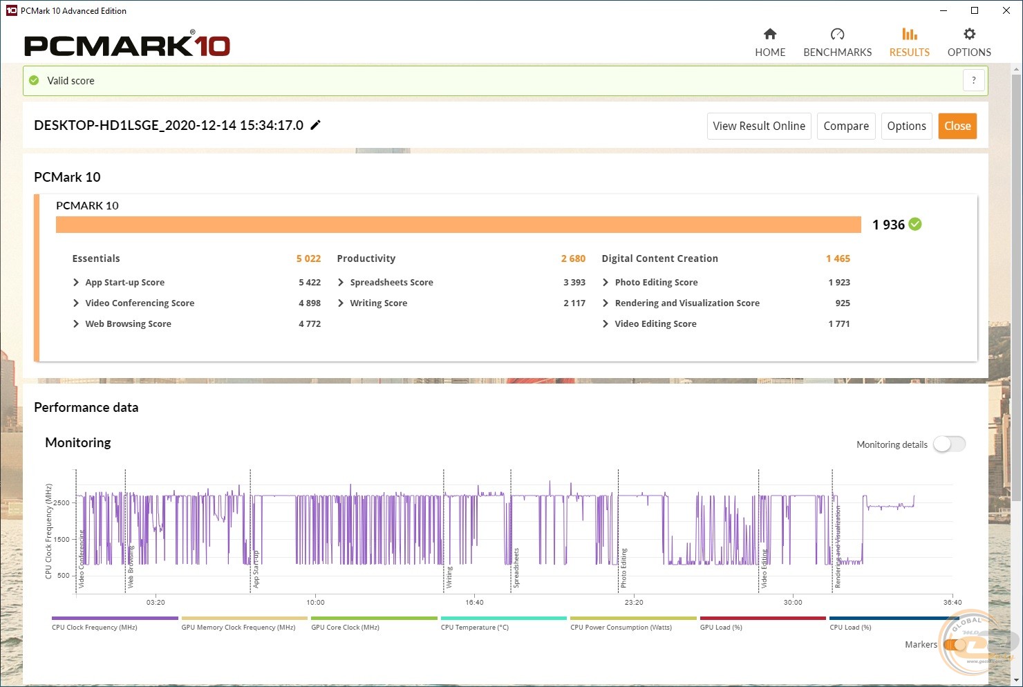1023x687 pixels.
Task: Enable the Monitoring details toggle
Action: point(949,444)
